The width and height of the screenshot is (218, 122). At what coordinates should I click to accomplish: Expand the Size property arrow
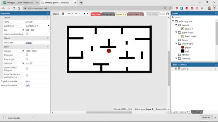coord(23,30)
